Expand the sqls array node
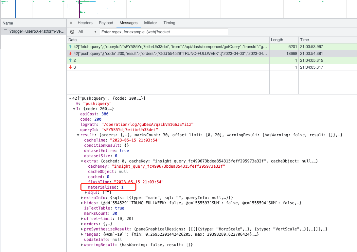Image resolution: width=357 pixels, height=252 pixels. tap(86, 193)
